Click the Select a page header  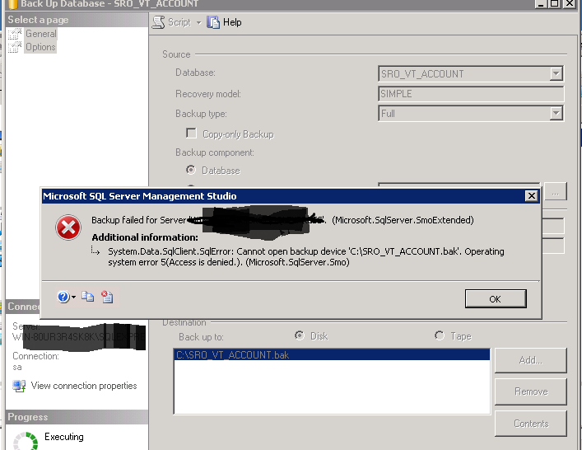tap(77, 20)
